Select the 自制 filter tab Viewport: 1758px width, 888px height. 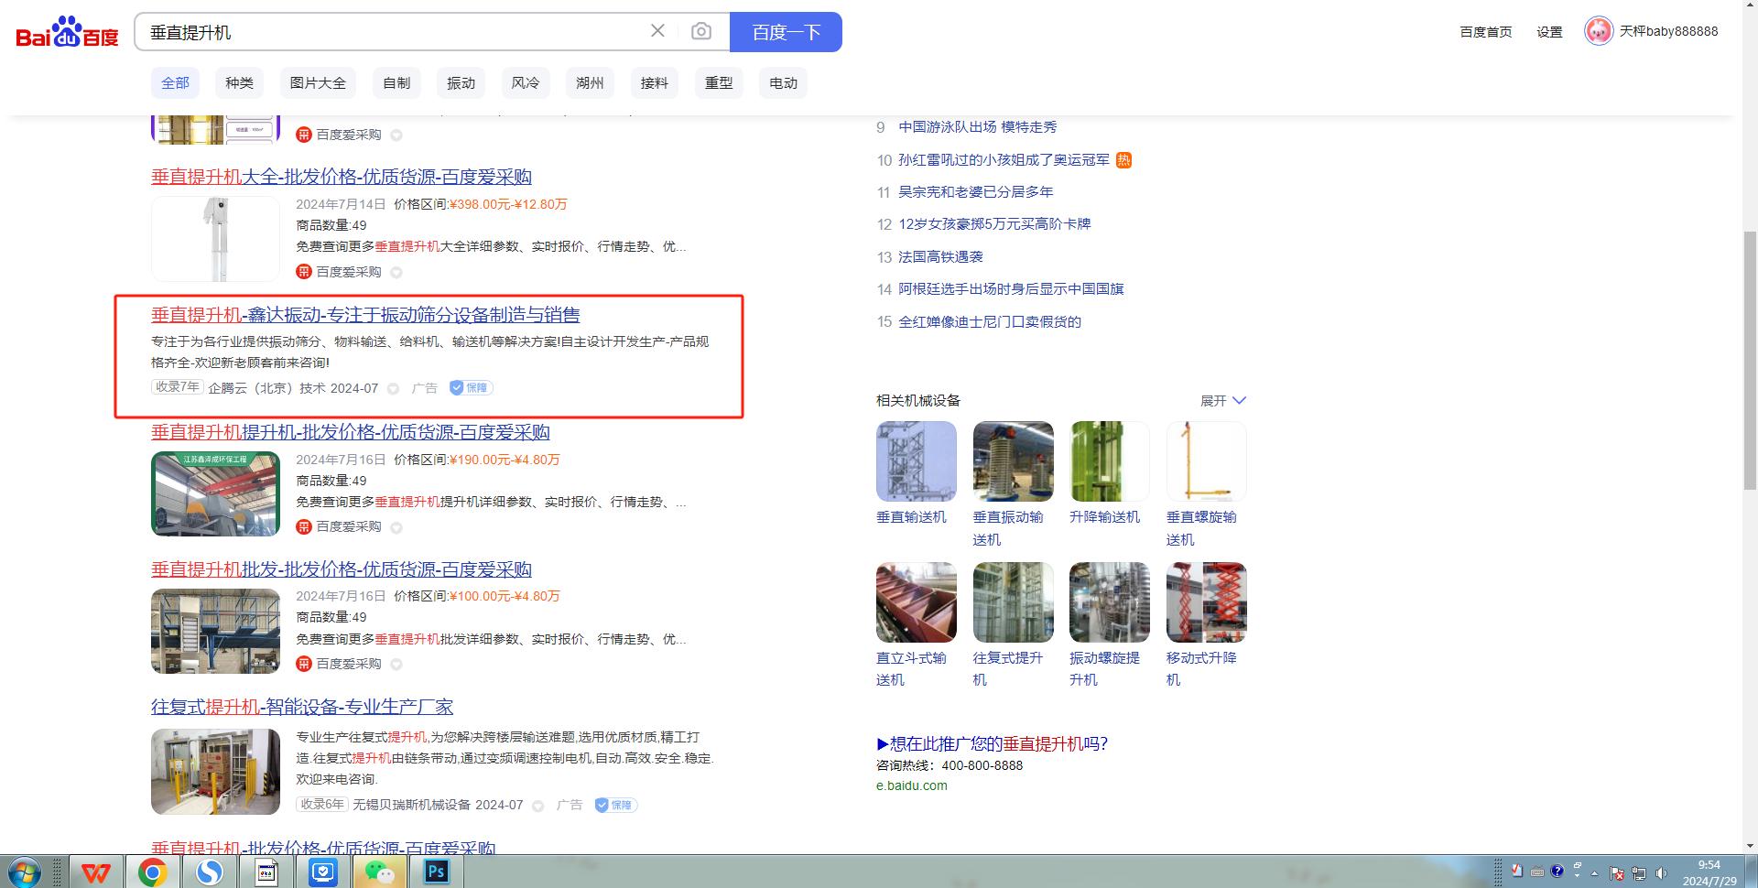point(396,83)
